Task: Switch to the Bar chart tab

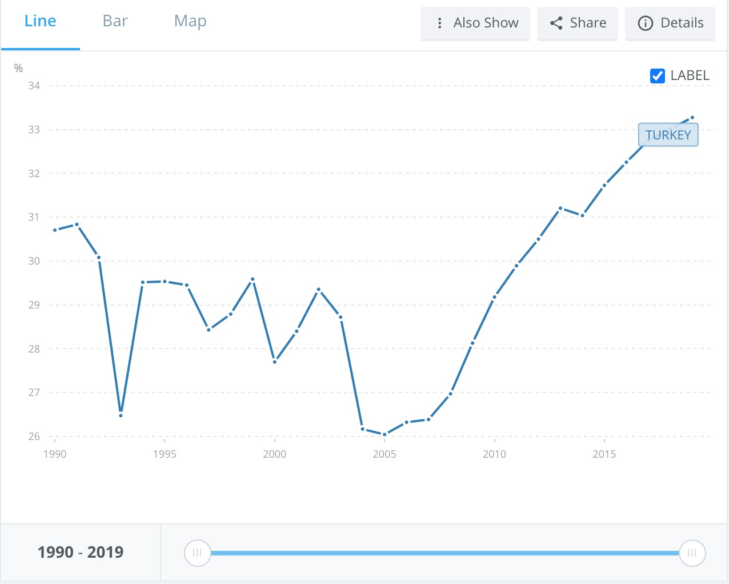Action: point(115,21)
